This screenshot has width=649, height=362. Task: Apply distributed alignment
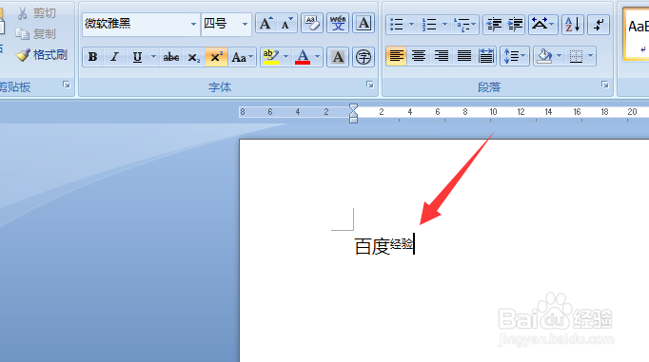[486, 56]
